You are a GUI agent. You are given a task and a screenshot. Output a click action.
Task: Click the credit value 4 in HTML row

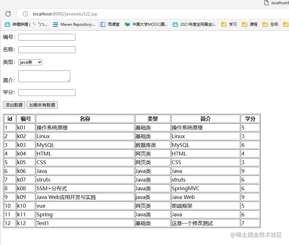click(x=250, y=154)
